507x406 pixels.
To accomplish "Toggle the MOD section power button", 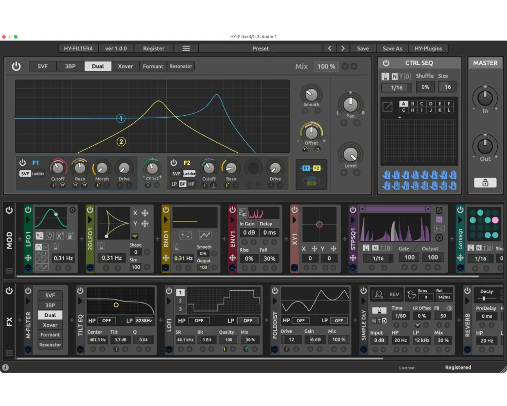I will (9, 210).
